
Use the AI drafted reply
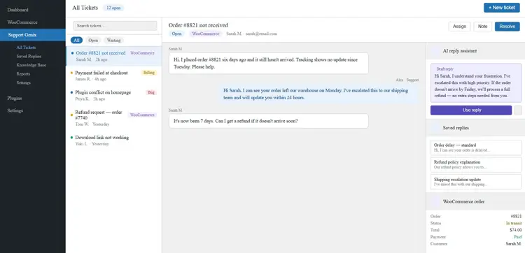click(x=471, y=110)
